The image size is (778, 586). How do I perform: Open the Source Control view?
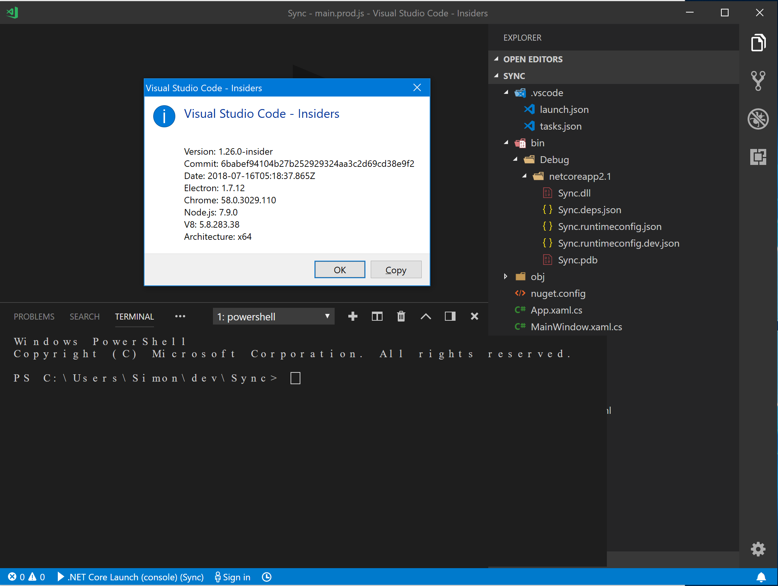758,81
